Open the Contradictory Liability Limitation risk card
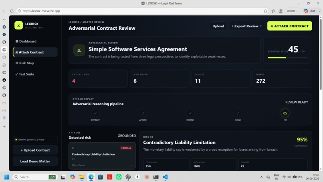 [x=102, y=156]
